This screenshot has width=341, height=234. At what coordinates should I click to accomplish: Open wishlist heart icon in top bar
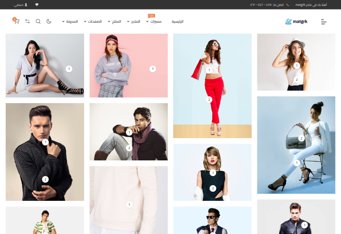tap(37, 5)
